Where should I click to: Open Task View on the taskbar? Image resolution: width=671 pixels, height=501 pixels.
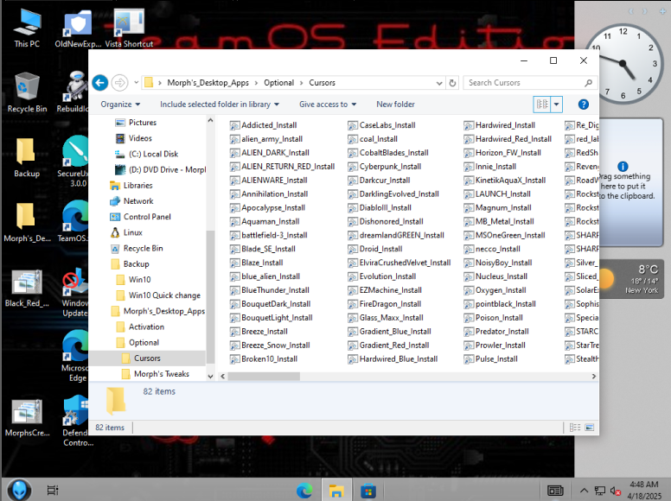(x=53, y=491)
